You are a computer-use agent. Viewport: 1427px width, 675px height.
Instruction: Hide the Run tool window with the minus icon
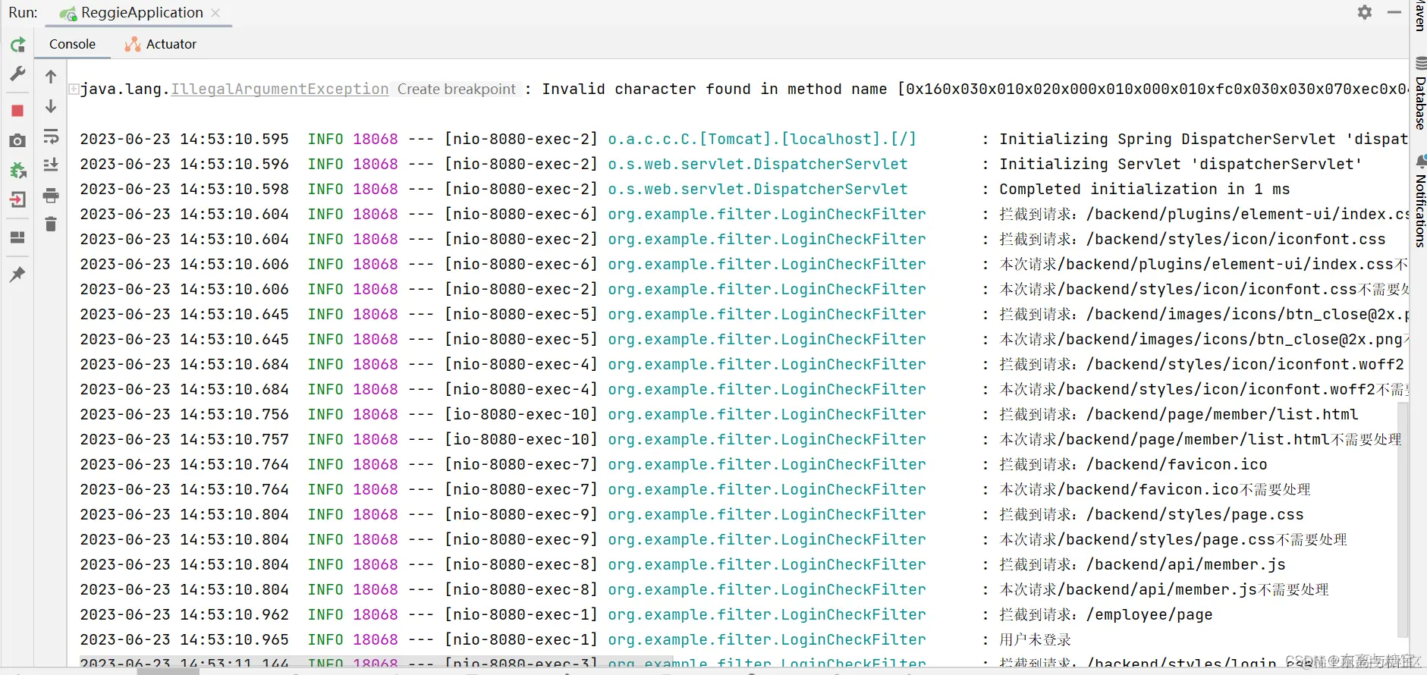coord(1394,12)
